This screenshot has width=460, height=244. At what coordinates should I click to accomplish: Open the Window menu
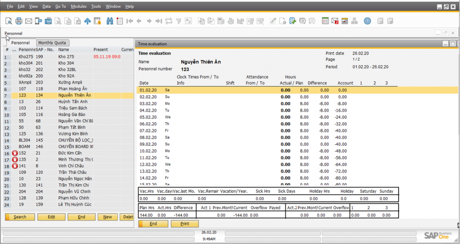point(113,6)
